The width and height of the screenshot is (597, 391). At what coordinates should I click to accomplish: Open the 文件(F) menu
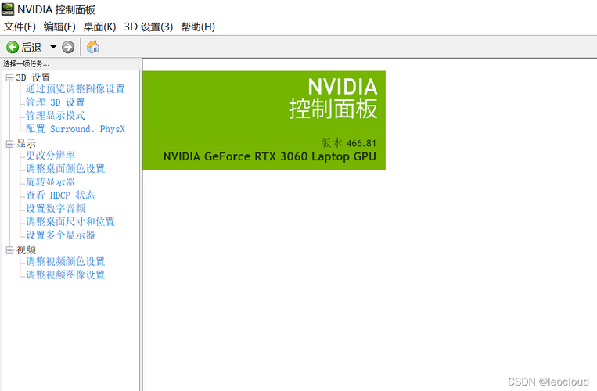pos(20,27)
